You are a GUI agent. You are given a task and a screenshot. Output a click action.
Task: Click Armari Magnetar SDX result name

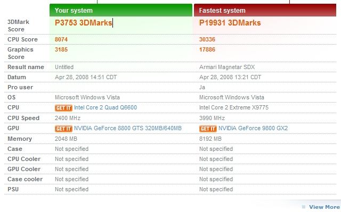click(227, 67)
